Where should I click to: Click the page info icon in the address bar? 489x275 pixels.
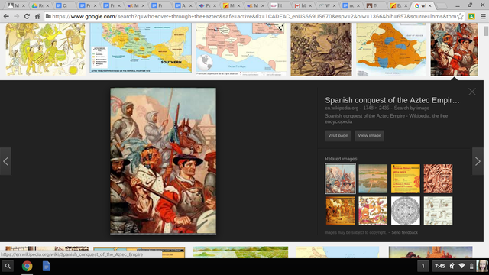click(48, 16)
